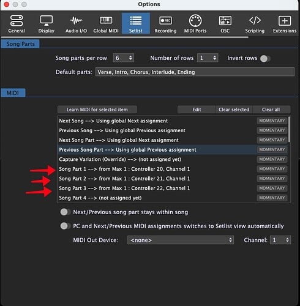The width and height of the screenshot is (300, 306).
Task: Open the Song parts per row selector
Action: click(x=124, y=58)
